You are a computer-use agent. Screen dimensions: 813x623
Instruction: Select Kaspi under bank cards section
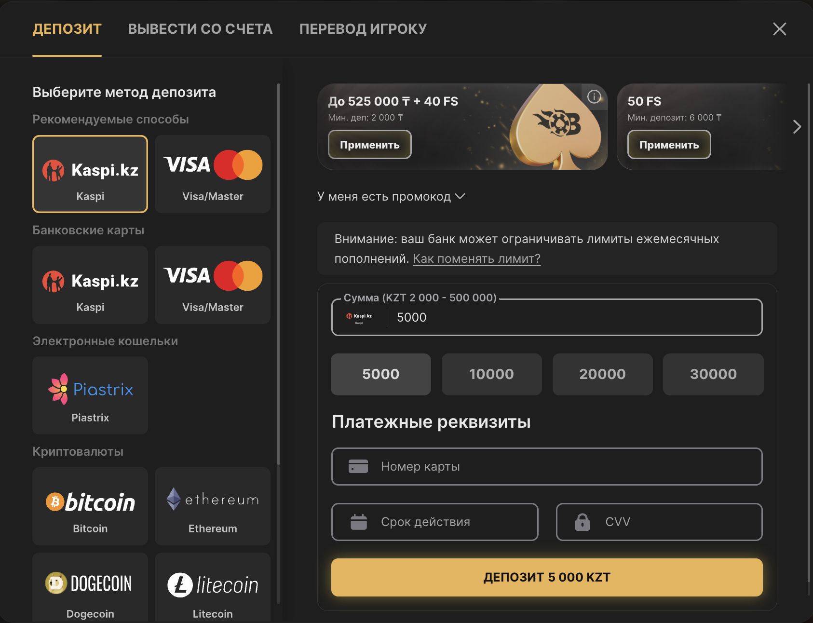[90, 285]
